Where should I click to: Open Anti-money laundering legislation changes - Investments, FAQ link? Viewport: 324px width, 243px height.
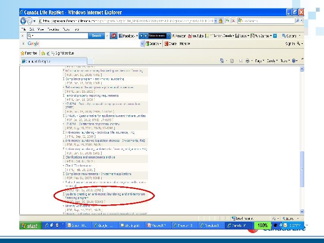point(105,140)
